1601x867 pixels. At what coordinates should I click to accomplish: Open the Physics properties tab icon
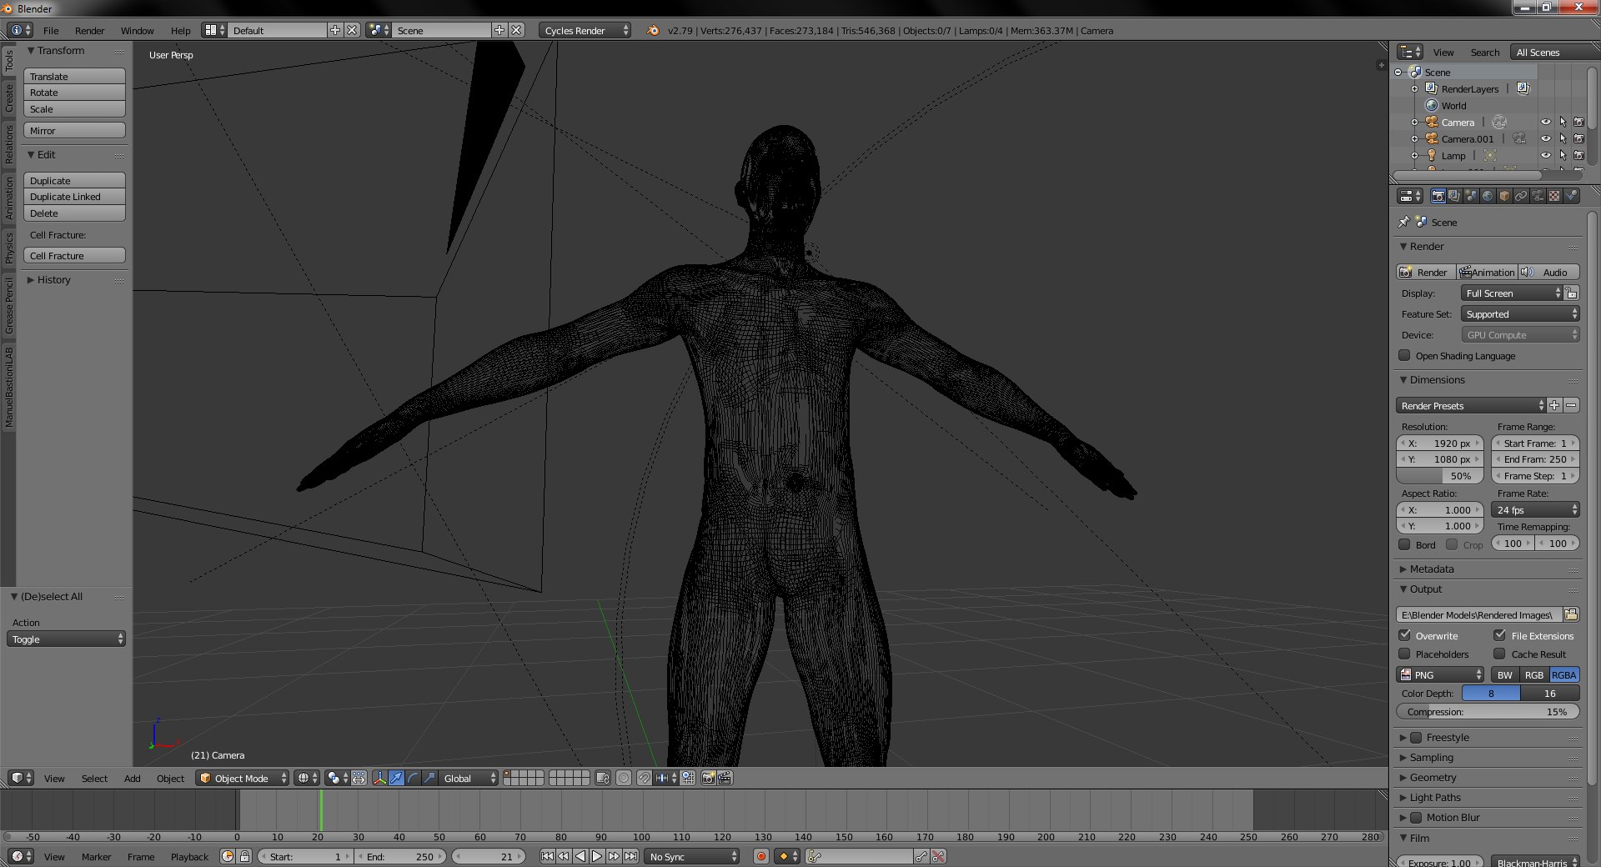point(1571,196)
